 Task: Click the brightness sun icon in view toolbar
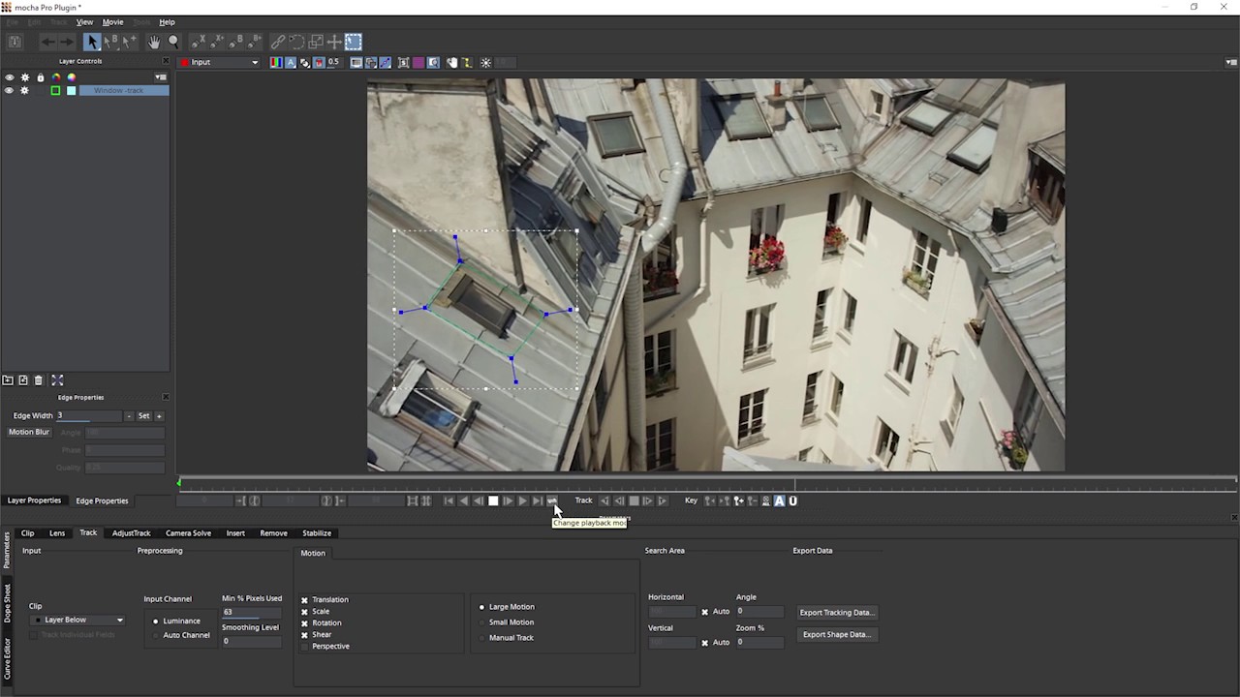[485, 63]
